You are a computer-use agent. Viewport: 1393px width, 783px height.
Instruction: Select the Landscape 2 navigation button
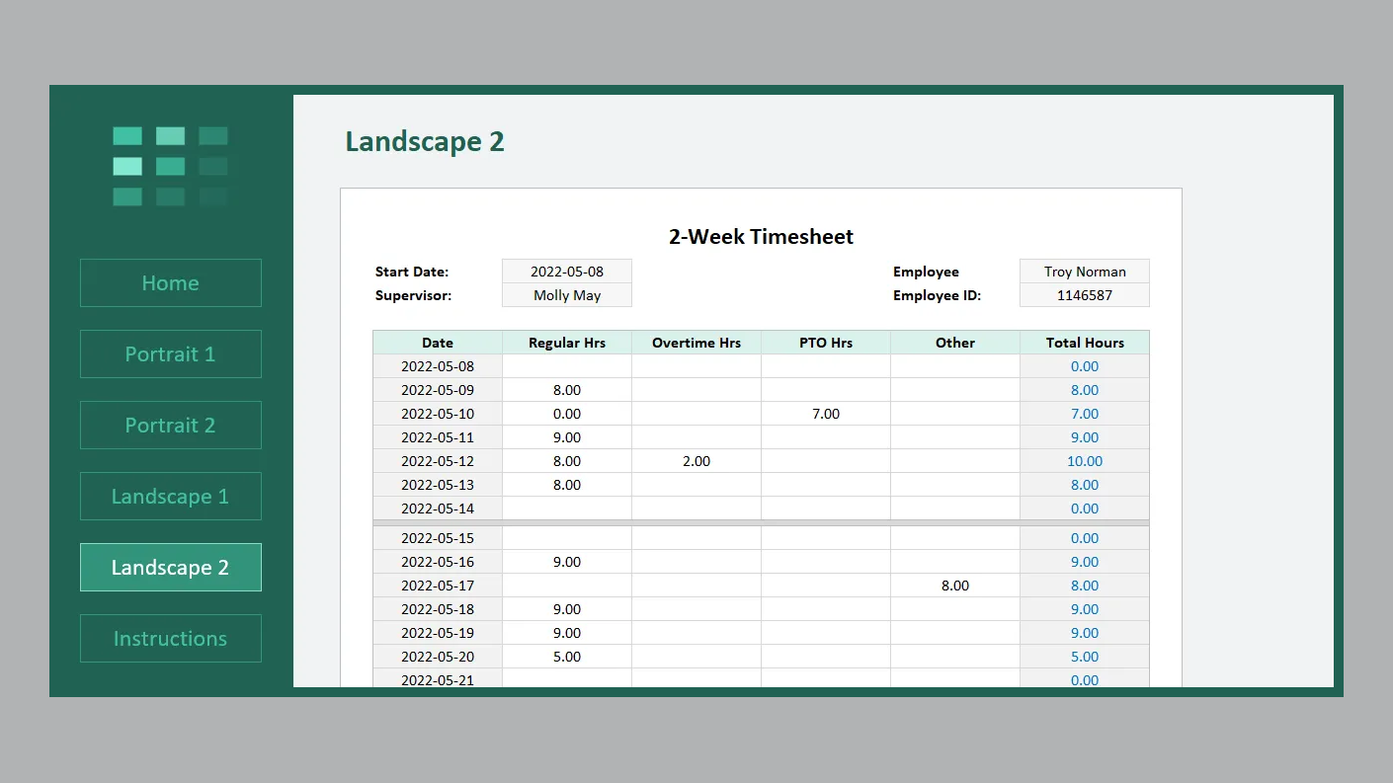170,568
